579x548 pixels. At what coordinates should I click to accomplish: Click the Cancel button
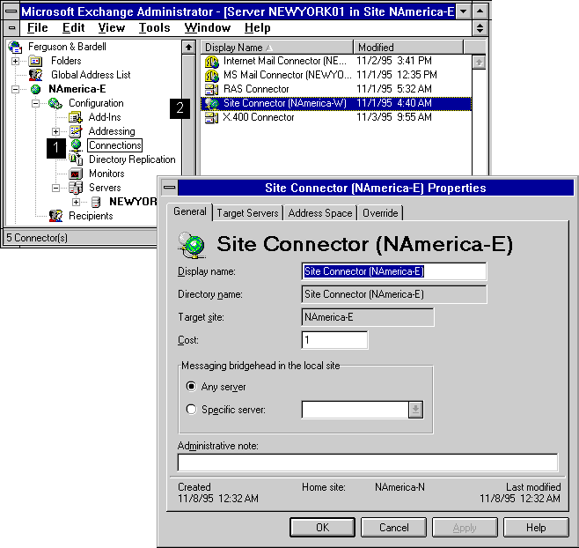pos(393,527)
